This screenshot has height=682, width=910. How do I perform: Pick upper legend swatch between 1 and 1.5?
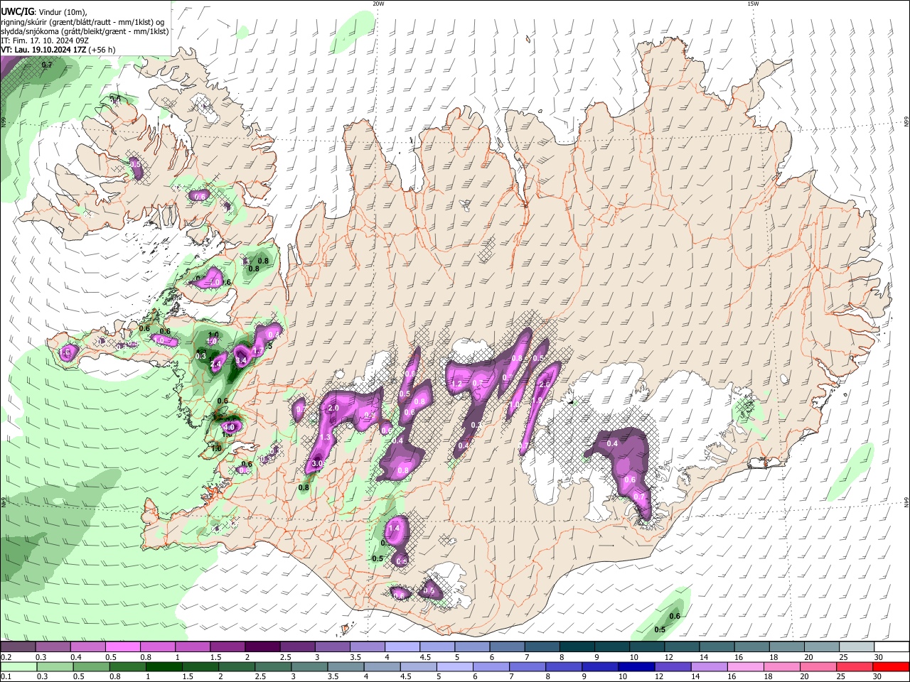pos(192,647)
